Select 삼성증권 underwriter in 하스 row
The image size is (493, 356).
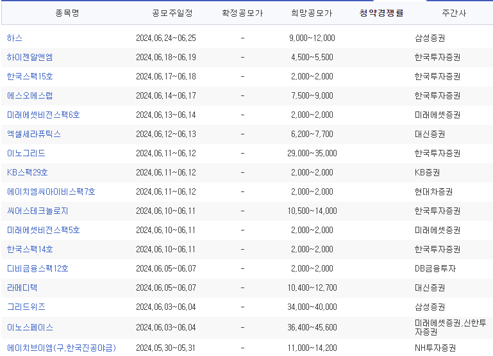pos(430,38)
